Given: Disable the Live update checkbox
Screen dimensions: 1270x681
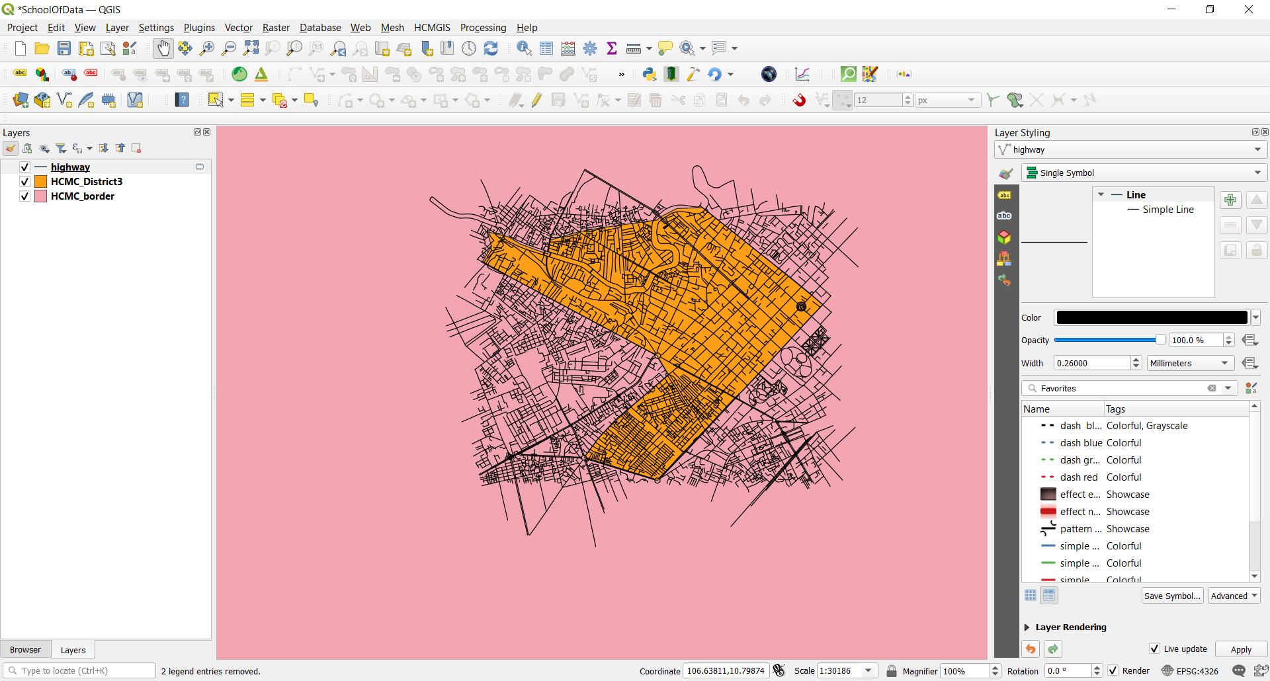Looking at the screenshot, I should coord(1154,649).
